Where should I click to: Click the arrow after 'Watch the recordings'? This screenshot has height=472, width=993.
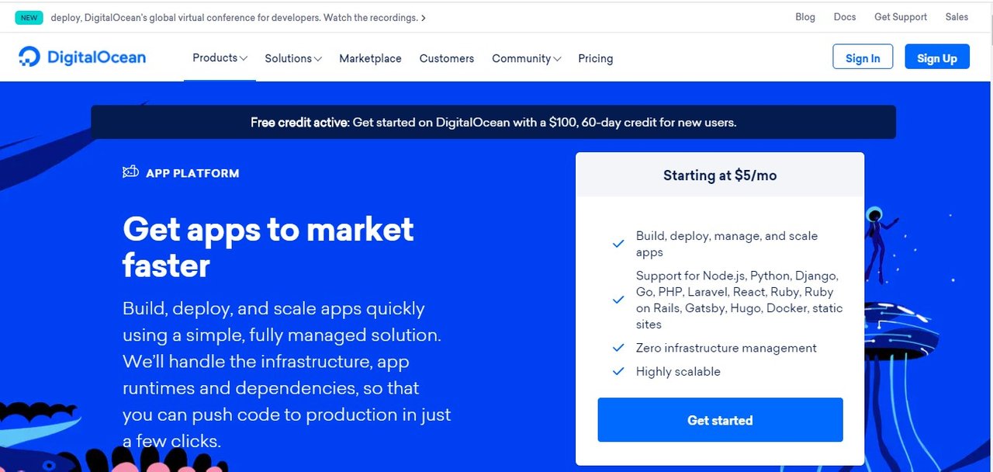pyautogui.click(x=424, y=18)
